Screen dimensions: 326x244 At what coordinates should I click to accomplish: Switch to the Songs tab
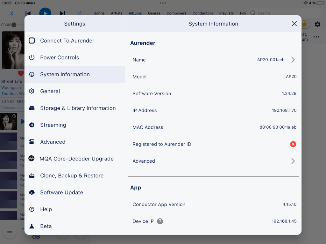coord(99,13)
